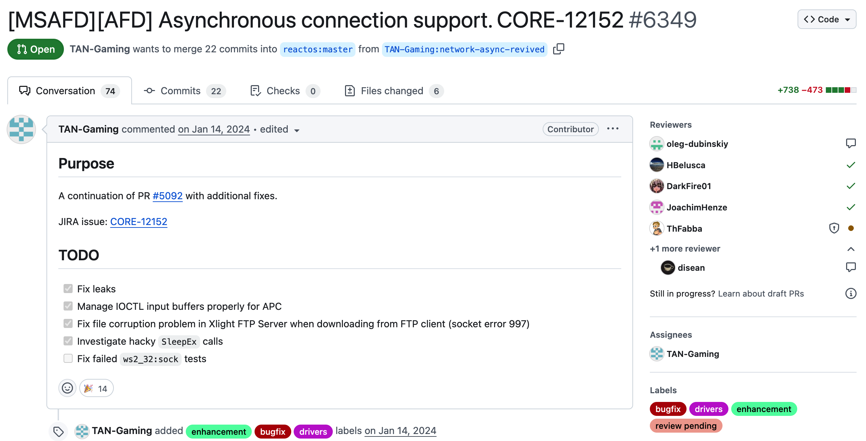The height and width of the screenshot is (441, 866).
Task: Toggle the 'Investigate hacky SleepEx calls' checkbox
Action: 68,341
